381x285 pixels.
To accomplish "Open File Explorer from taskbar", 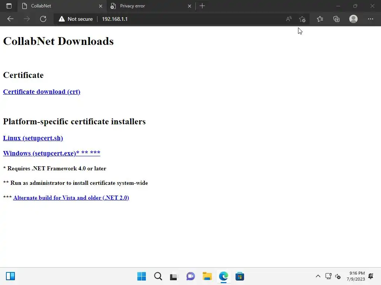I will point(207,276).
